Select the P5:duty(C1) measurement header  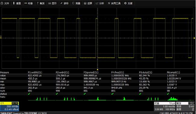tap(146, 72)
